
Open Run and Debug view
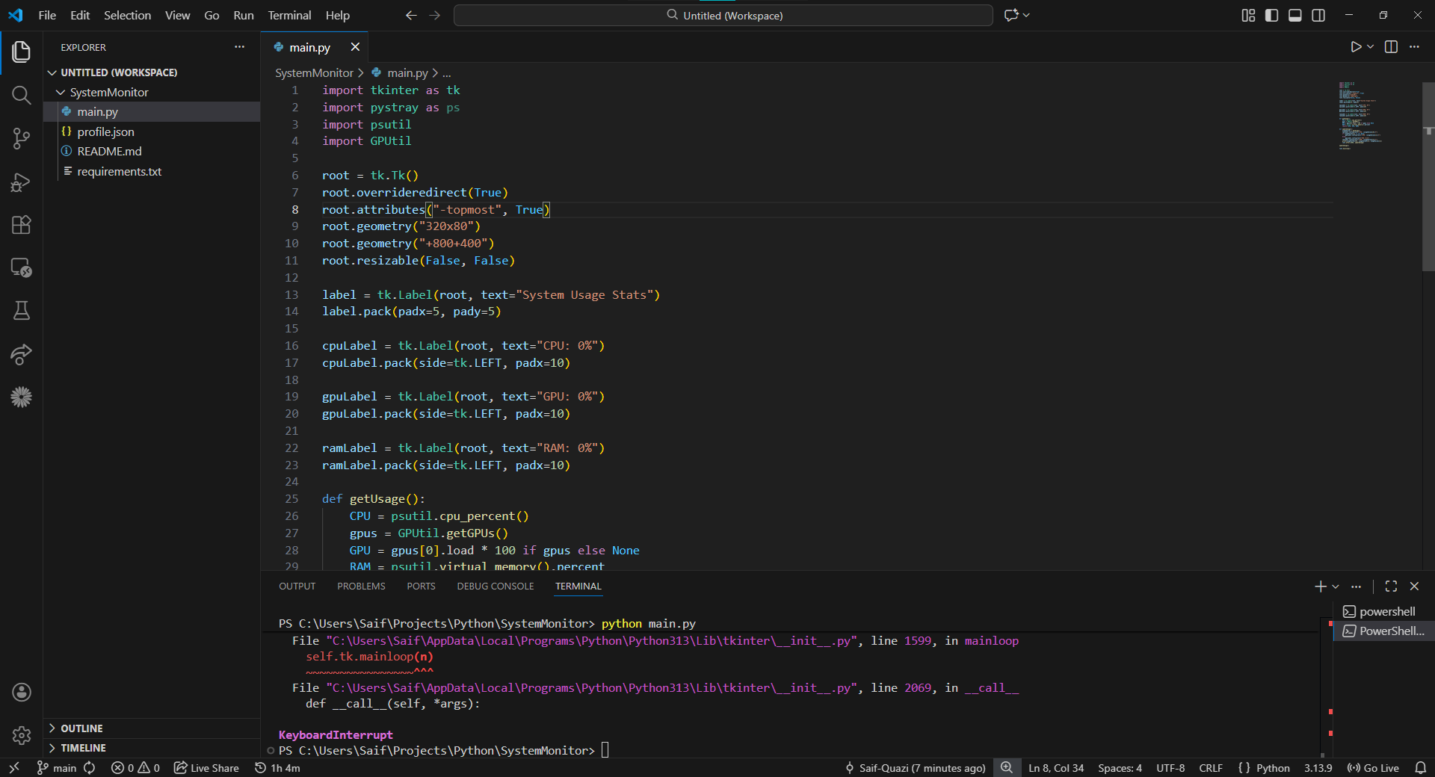(21, 182)
